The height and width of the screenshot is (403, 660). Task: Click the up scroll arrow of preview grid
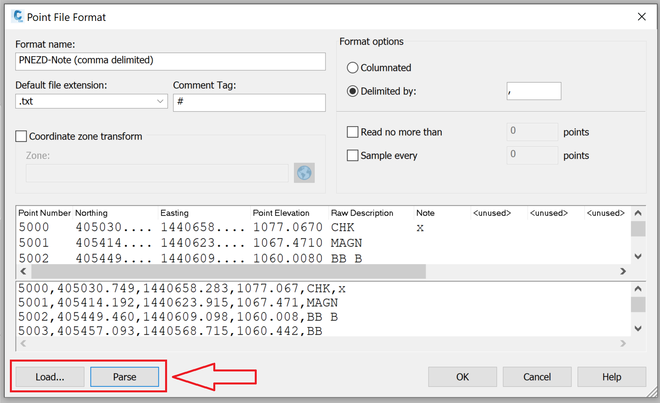click(638, 213)
